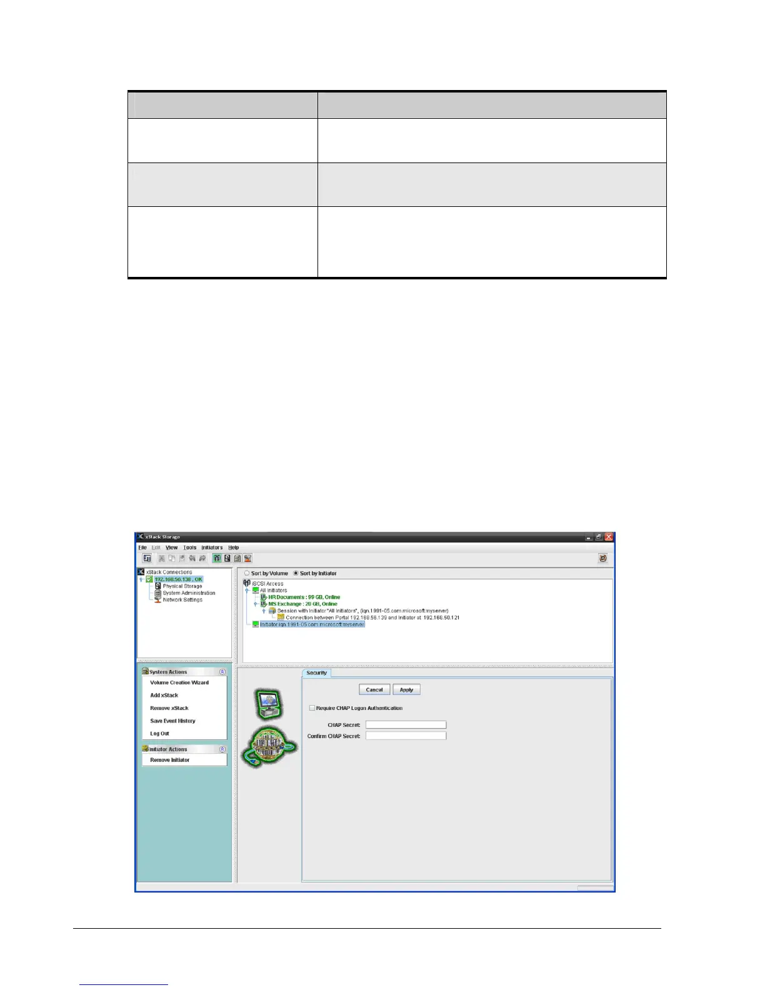Focus the Confirm CHAP Secret input field

point(406,736)
